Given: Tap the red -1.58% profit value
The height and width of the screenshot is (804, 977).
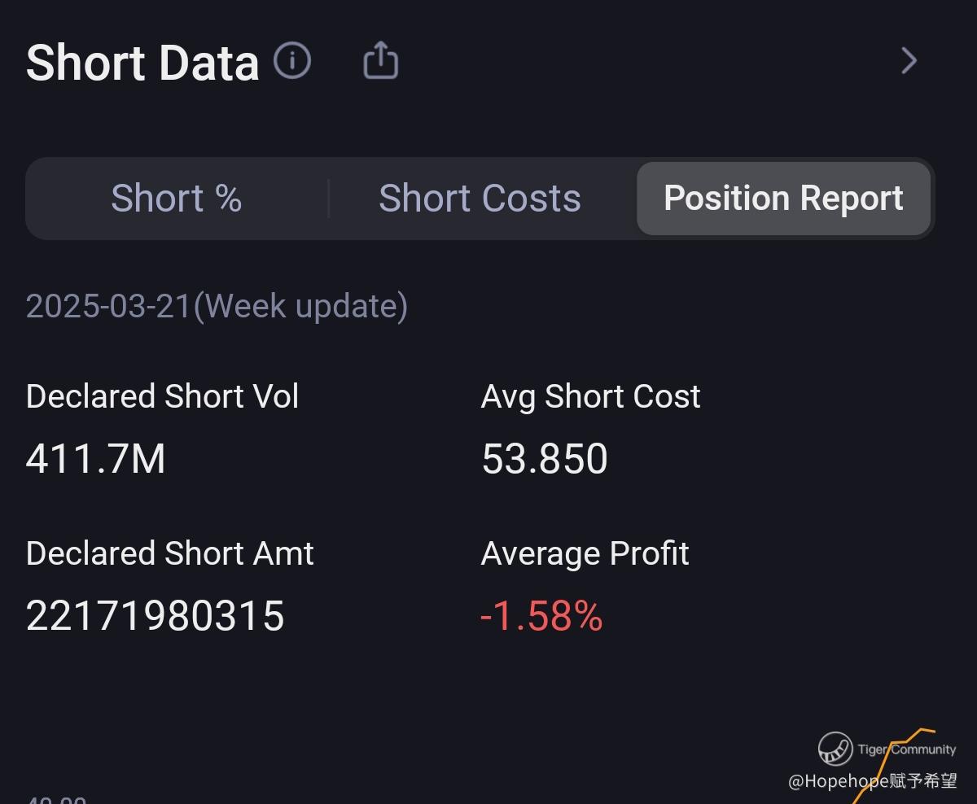Looking at the screenshot, I should click(x=541, y=616).
